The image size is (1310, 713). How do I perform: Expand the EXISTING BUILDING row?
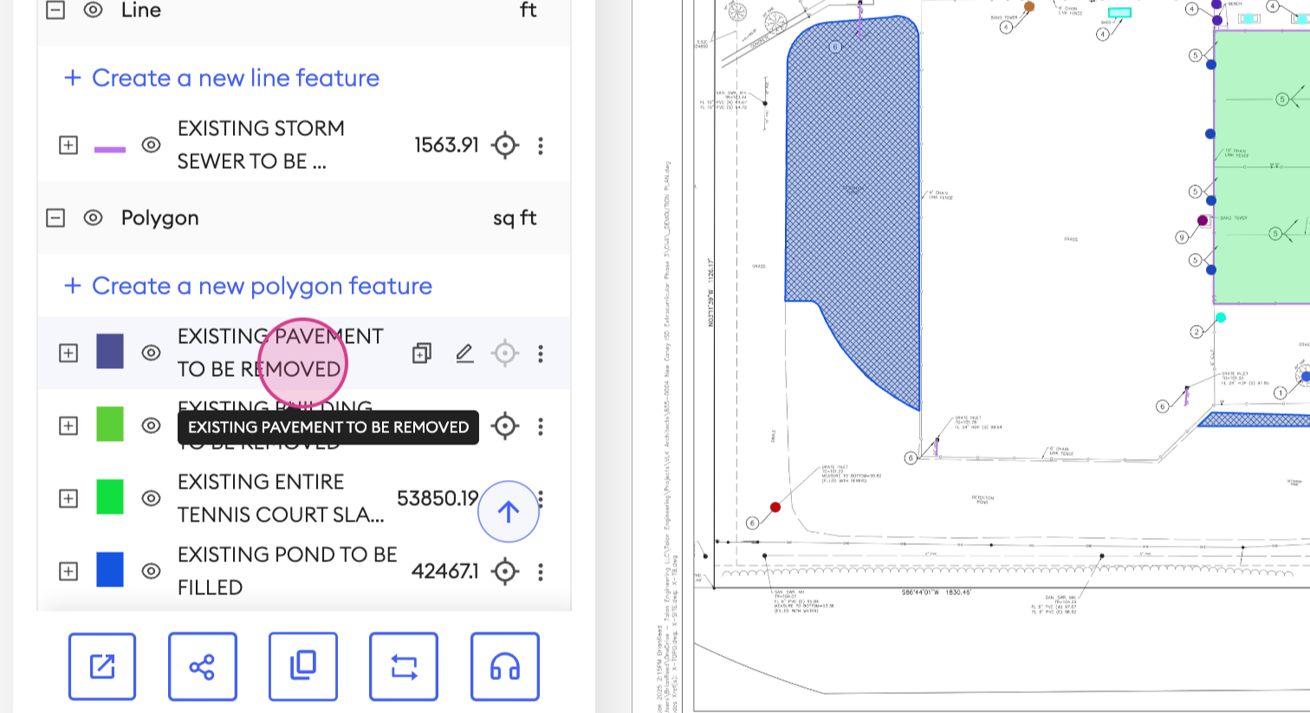68,425
